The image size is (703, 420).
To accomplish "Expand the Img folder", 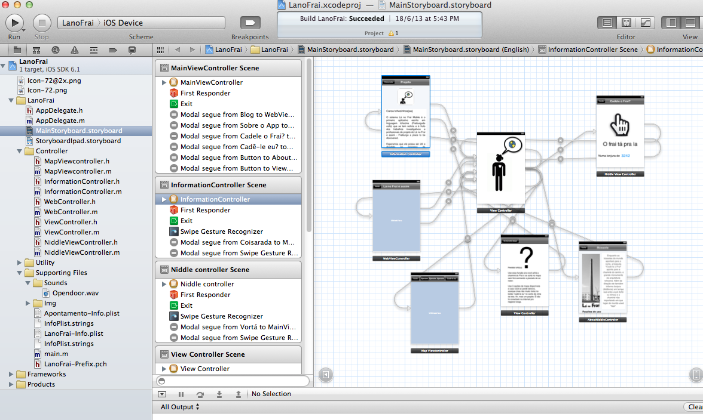I will (x=27, y=303).
